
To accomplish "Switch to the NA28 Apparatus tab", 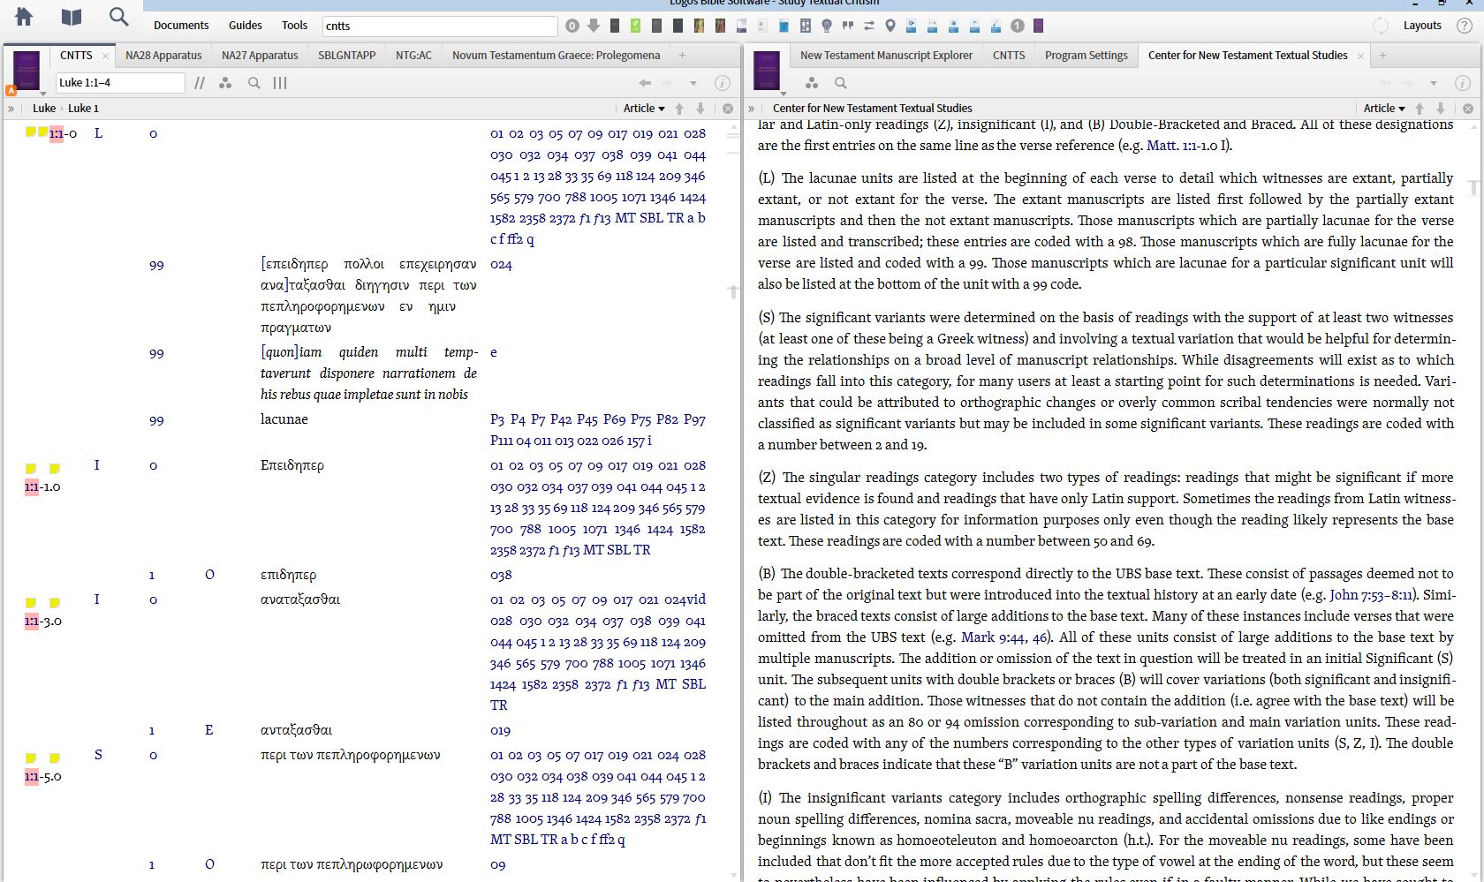I will point(163,56).
